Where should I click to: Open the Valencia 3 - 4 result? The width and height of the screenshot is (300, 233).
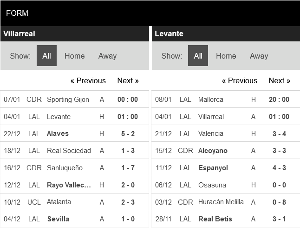226,133
